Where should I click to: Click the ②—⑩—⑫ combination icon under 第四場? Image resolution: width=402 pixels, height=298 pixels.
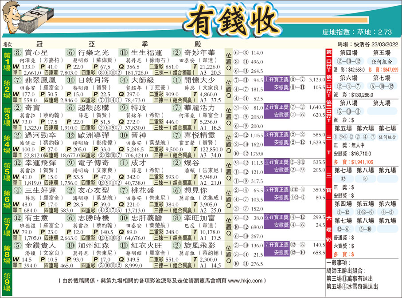(348, 61)
